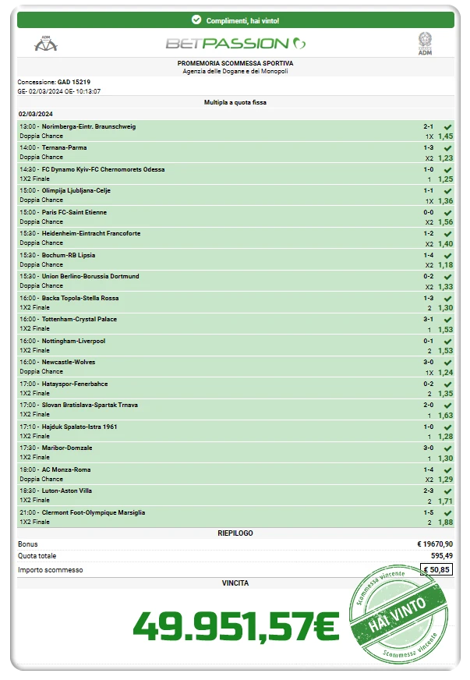Click the Heidenheim-Eintracht Francoforte match name
The width and height of the screenshot is (470, 680).
point(91,233)
